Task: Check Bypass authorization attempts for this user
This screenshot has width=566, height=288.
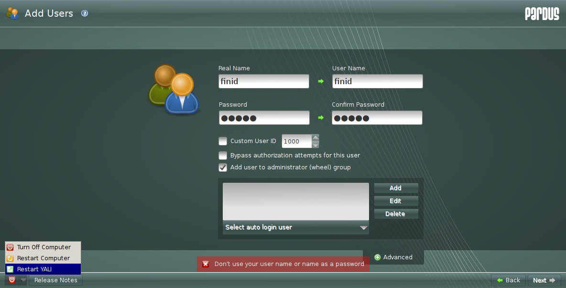Action: tap(223, 155)
